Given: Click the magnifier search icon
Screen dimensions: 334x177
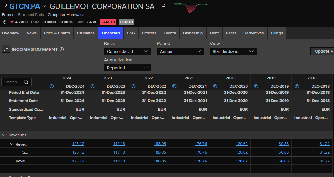Looking at the screenshot, I should pyautogui.click(x=26, y=82).
